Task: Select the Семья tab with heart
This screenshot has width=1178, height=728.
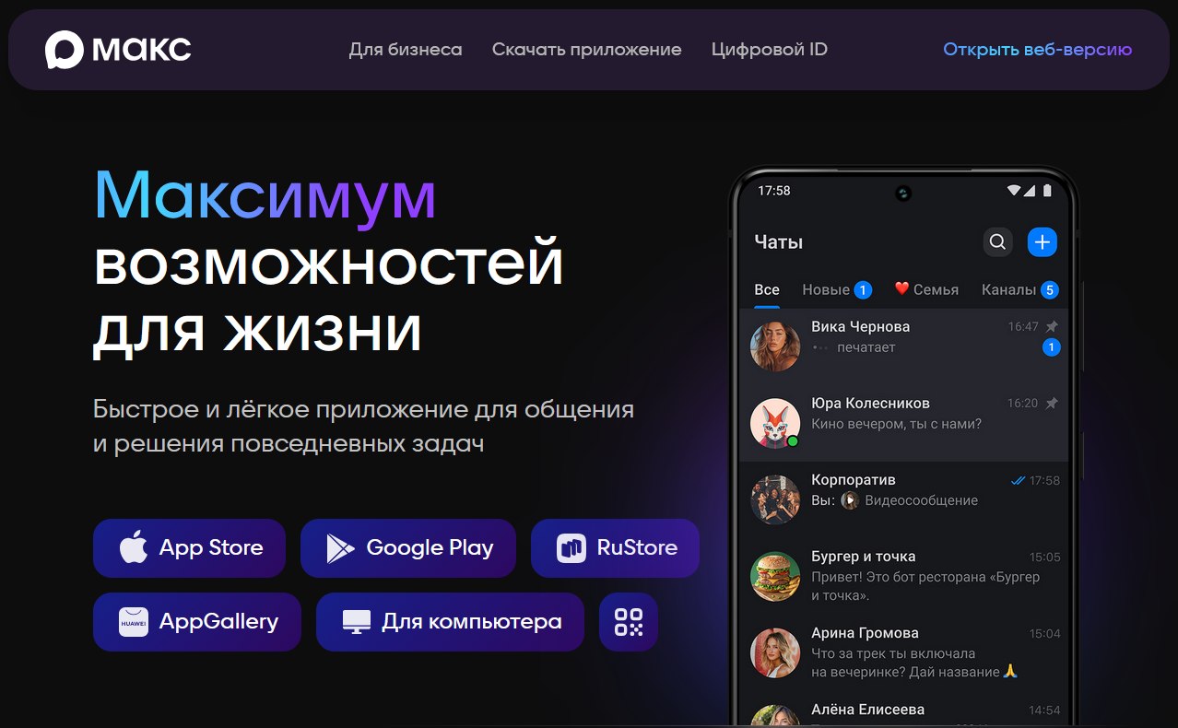Action: (x=926, y=289)
